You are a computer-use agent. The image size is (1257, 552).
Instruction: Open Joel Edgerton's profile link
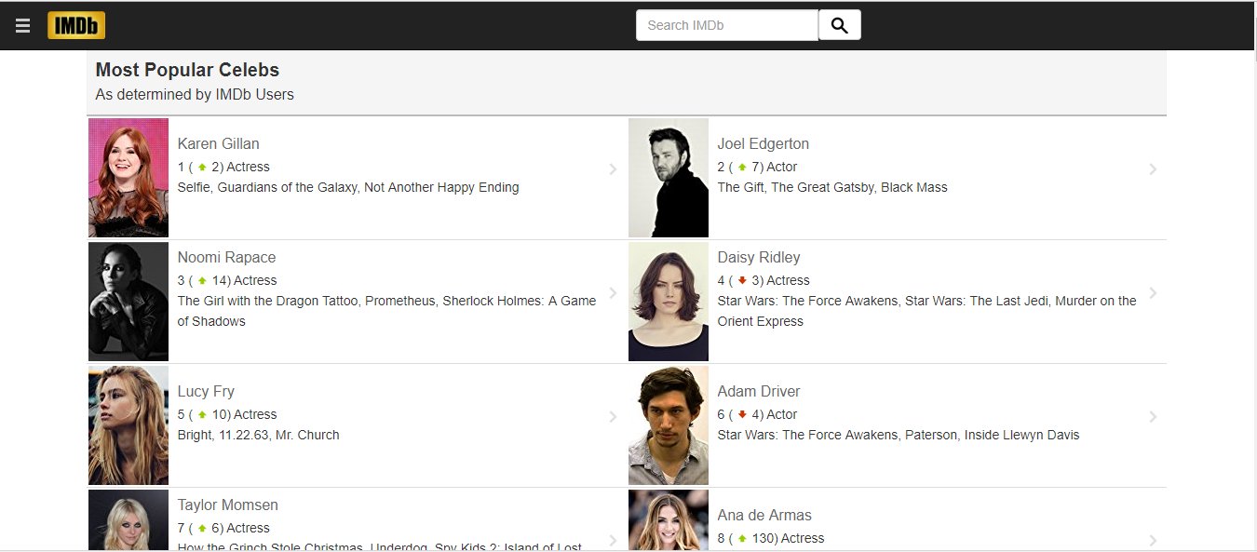pos(764,143)
